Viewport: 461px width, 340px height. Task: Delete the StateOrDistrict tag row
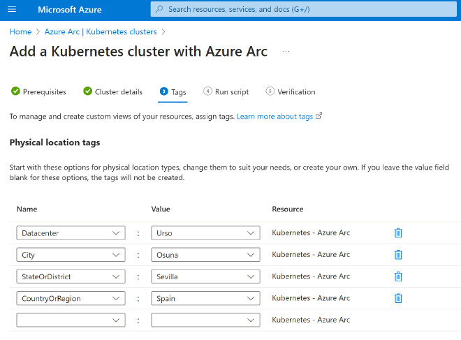(398, 276)
